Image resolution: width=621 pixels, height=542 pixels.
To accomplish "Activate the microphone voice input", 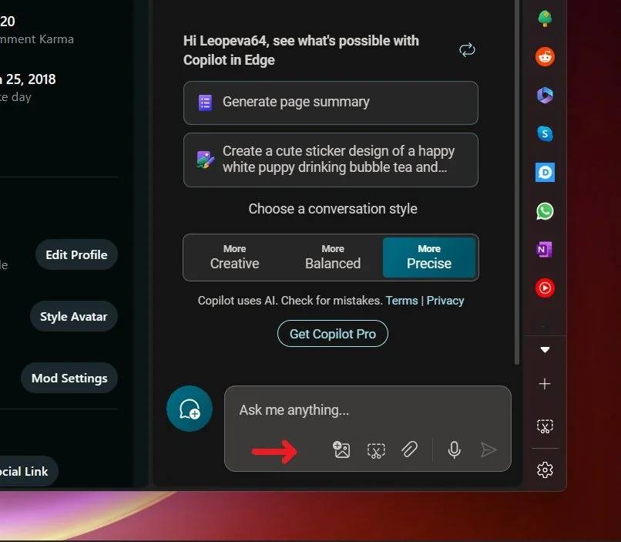I will coord(455,449).
